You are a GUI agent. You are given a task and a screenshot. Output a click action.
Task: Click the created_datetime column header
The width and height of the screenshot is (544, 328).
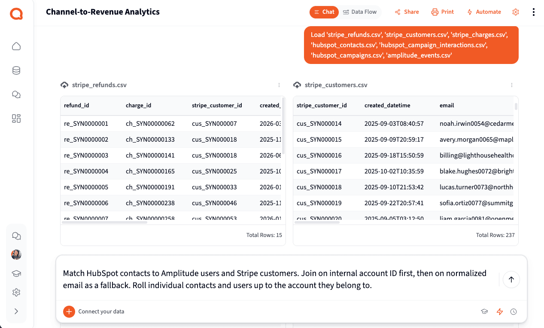(387, 105)
